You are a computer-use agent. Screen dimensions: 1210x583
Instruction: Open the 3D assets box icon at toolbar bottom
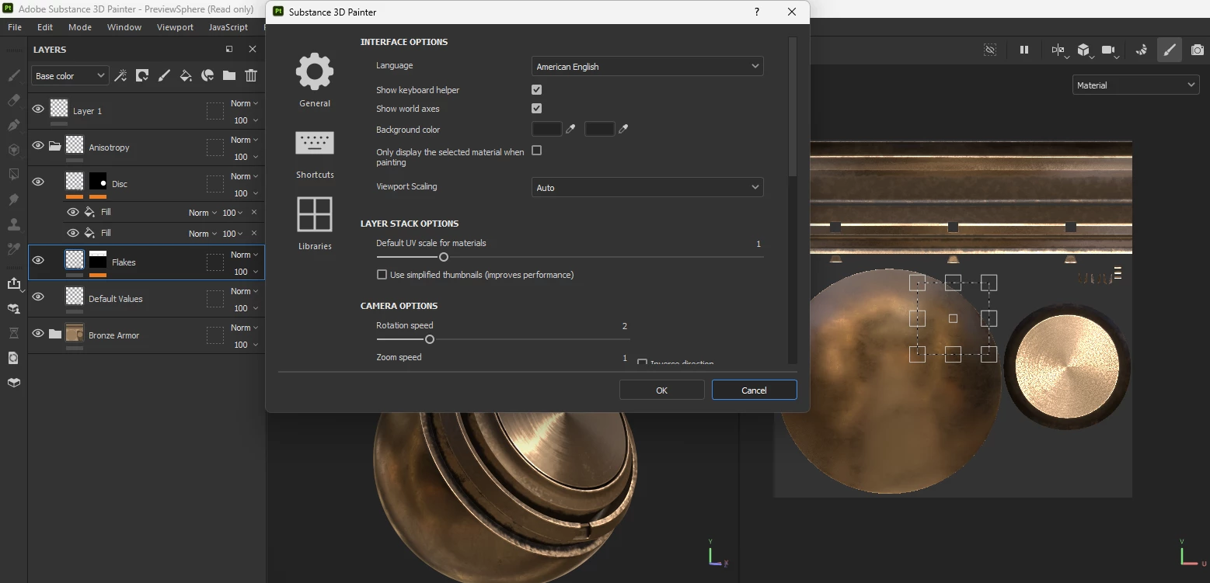13,383
